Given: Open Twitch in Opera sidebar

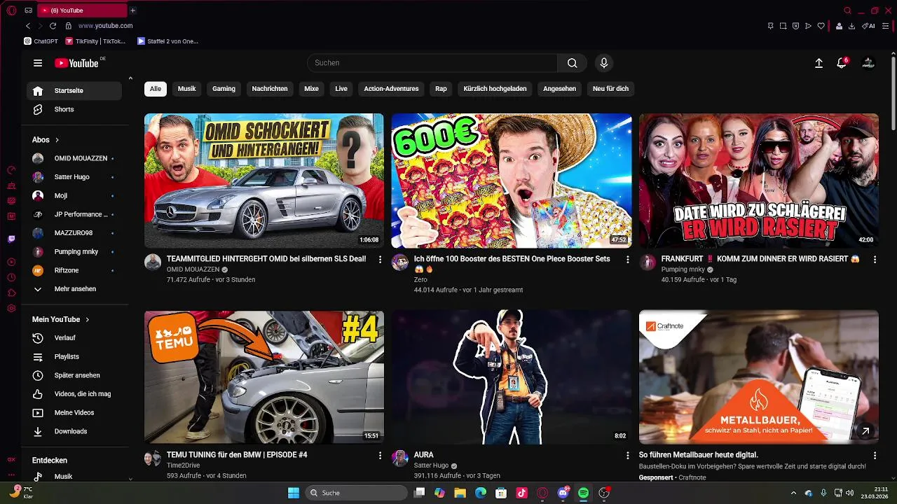Looking at the screenshot, I should [11, 239].
